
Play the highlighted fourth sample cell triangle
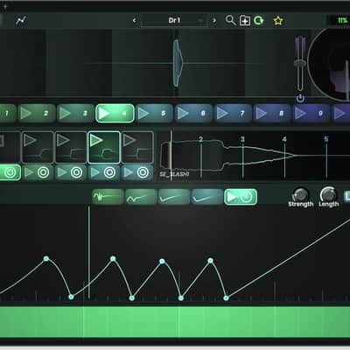(x=96, y=140)
